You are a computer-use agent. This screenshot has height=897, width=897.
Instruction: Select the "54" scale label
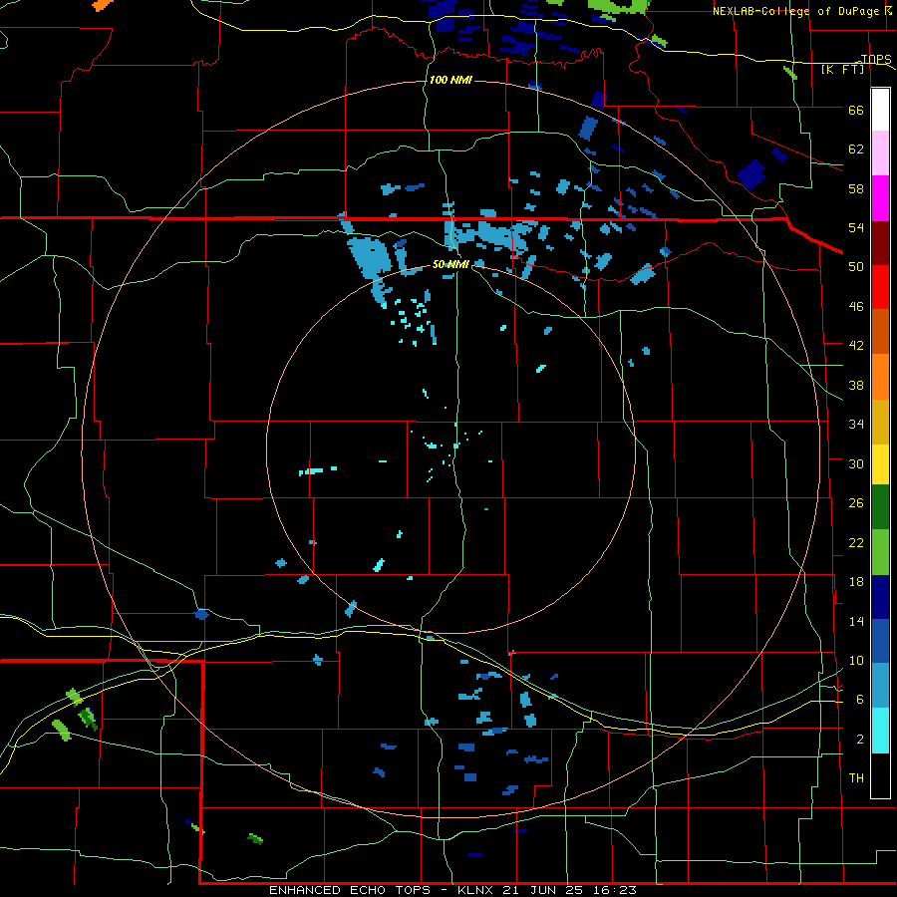pyautogui.click(x=856, y=227)
